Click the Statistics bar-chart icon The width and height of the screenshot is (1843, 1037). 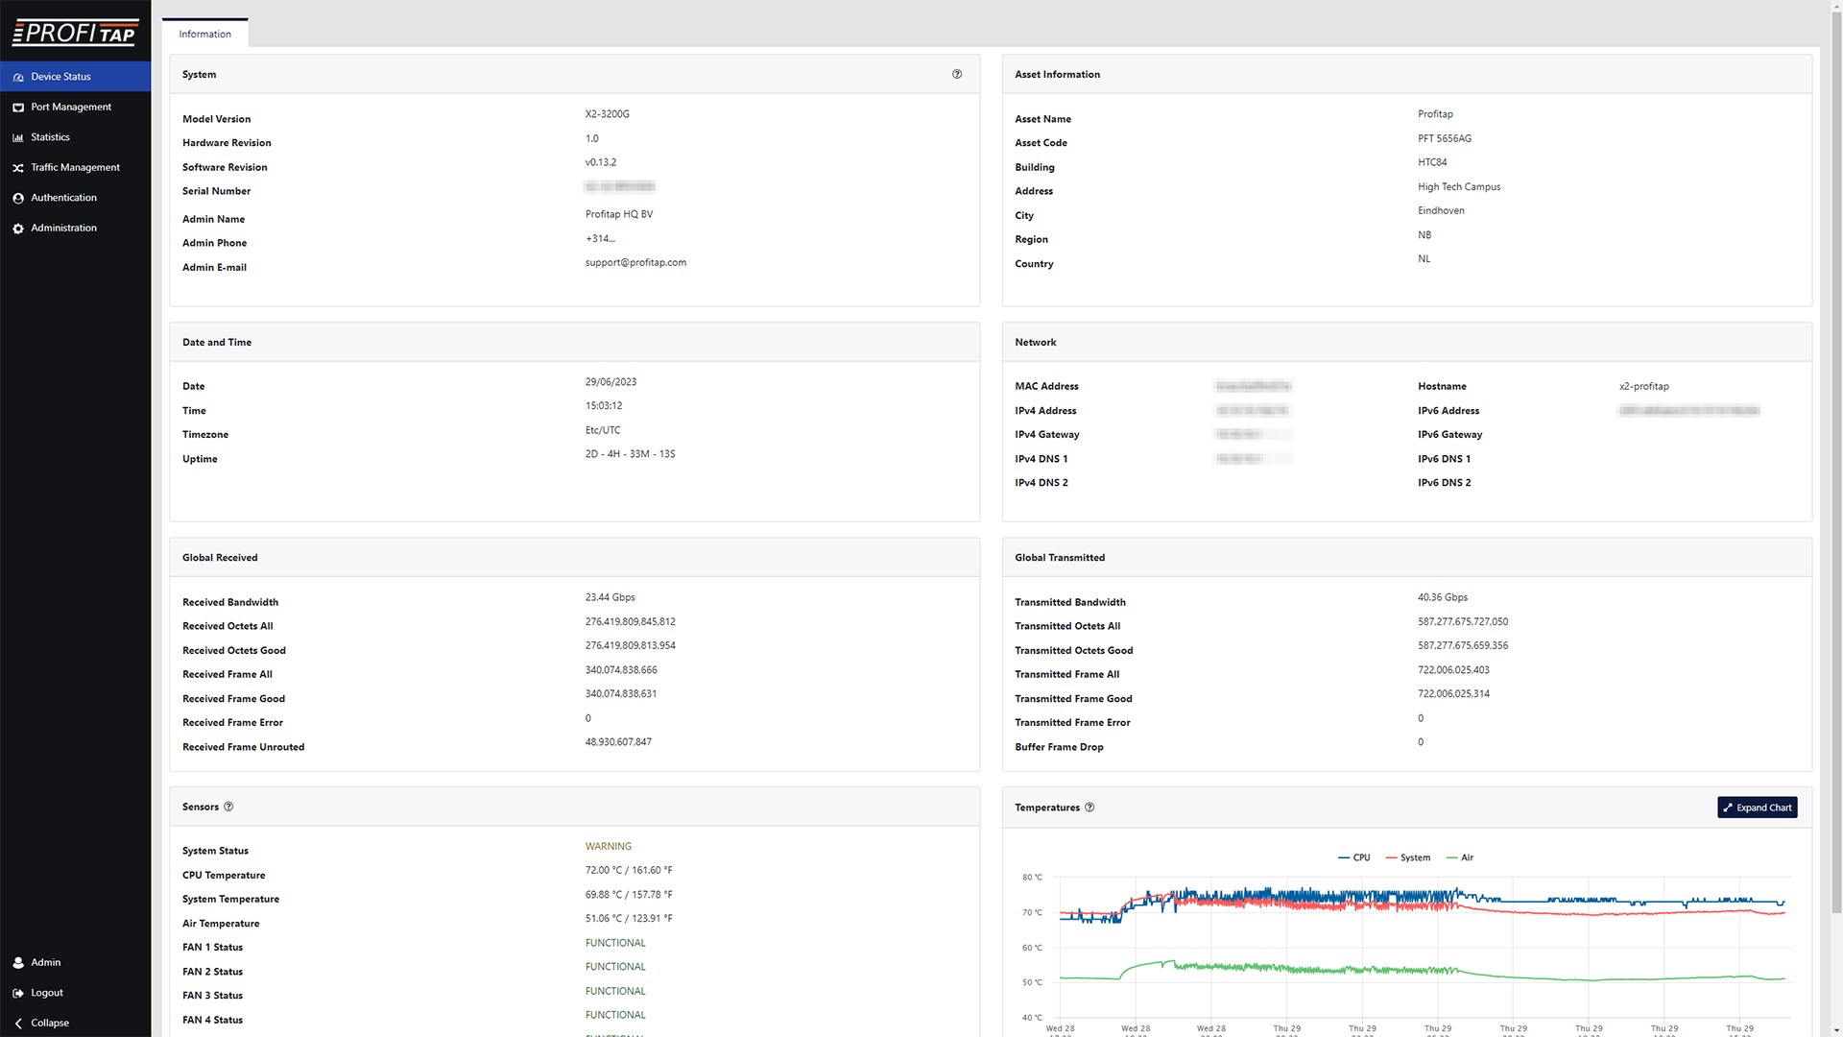point(18,137)
